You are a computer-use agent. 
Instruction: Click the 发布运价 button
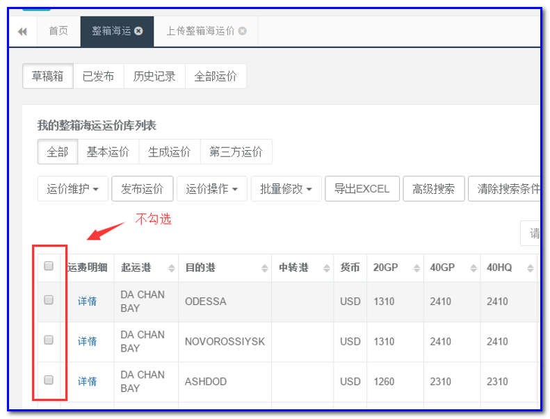(x=143, y=189)
